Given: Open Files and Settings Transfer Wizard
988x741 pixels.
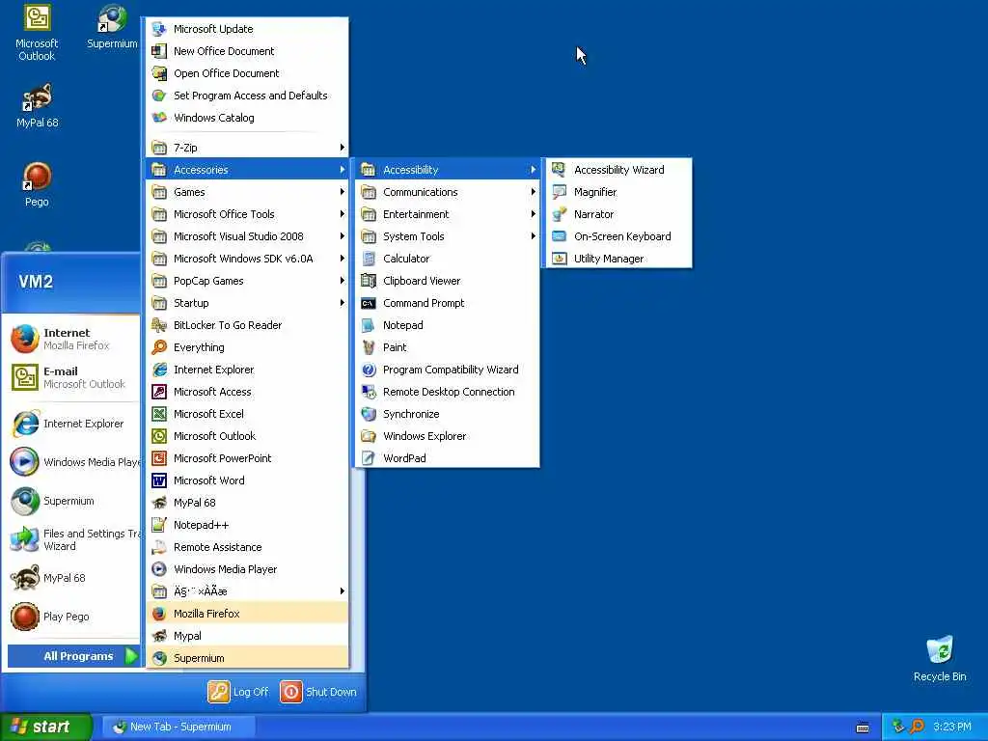Looking at the screenshot, I should (72, 539).
